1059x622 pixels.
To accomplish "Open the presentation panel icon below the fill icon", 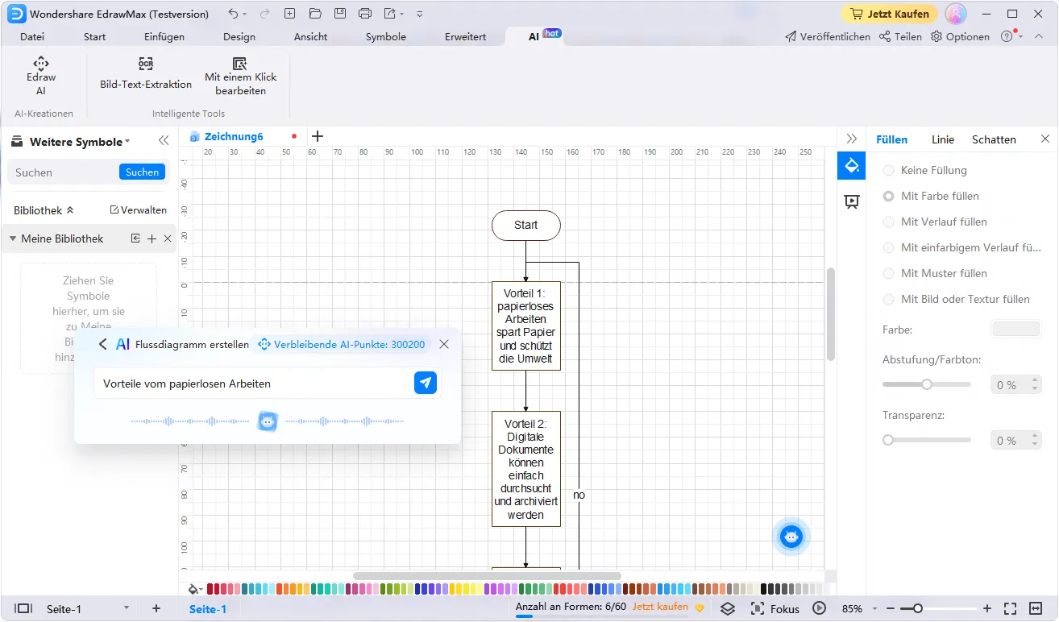I will tap(851, 201).
